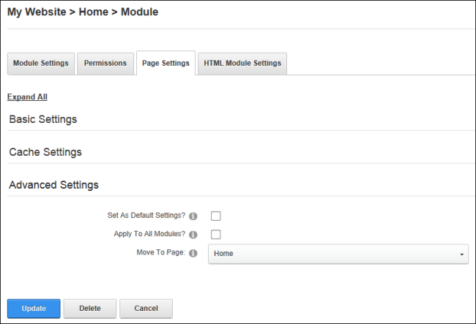This screenshot has width=476, height=324.
Task: Click the Delete button
Action: pos(90,309)
